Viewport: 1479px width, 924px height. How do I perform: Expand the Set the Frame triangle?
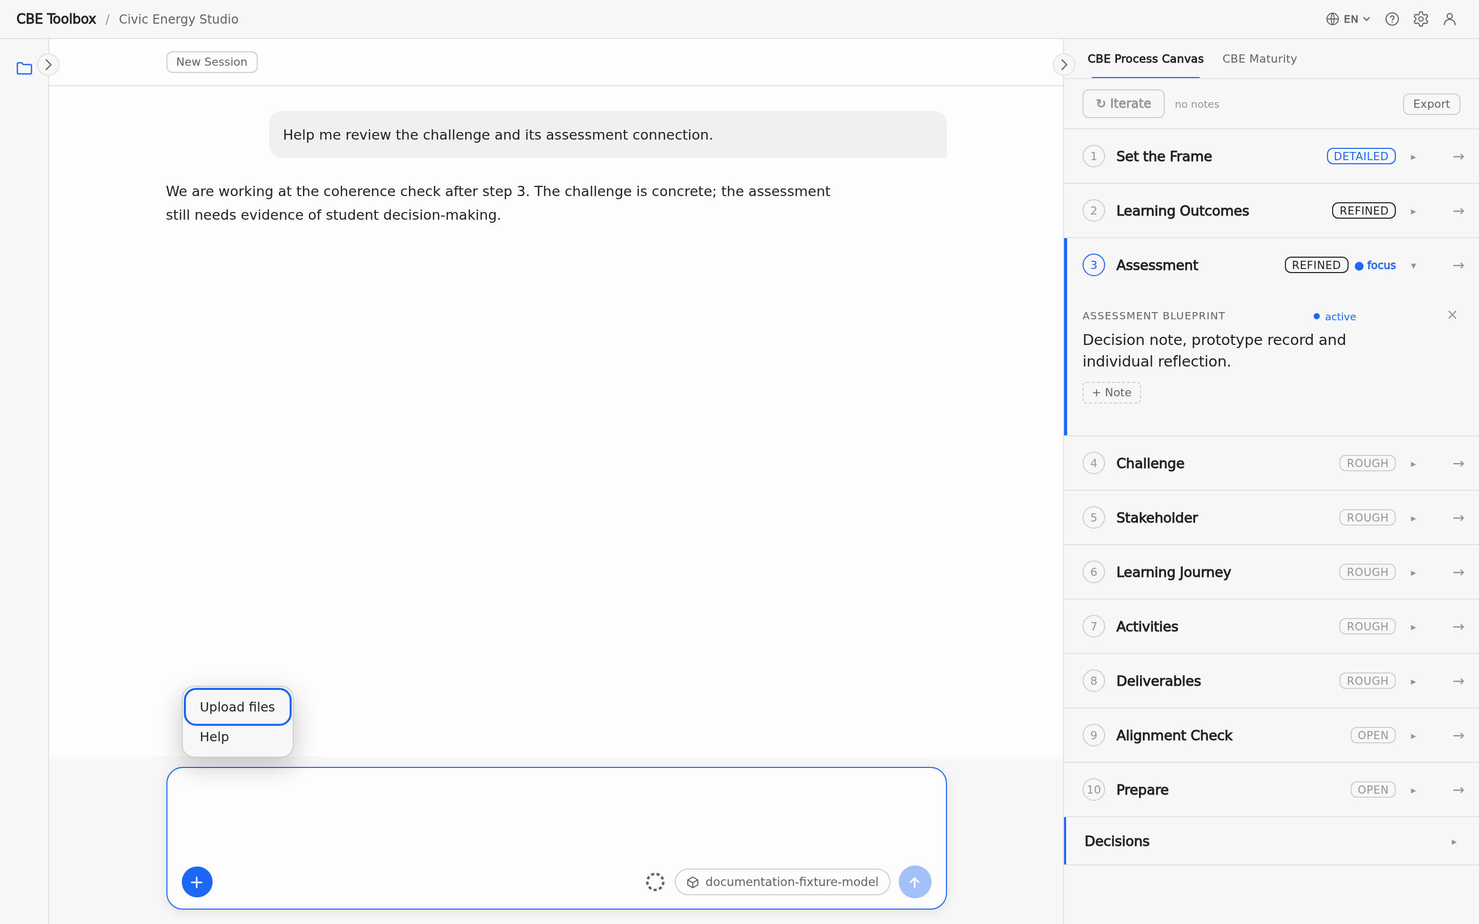1413,157
